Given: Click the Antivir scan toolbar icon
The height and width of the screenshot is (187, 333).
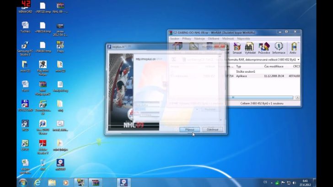Looking at the screenshot, I should [293, 48].
